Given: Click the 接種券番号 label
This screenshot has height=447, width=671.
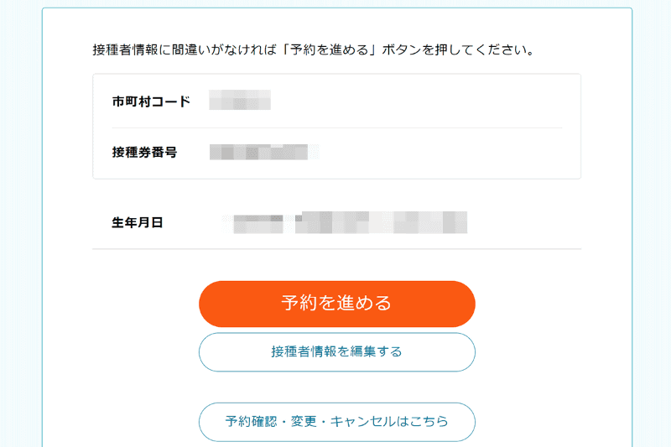Looking at the screenshot, I should point(144,153).
